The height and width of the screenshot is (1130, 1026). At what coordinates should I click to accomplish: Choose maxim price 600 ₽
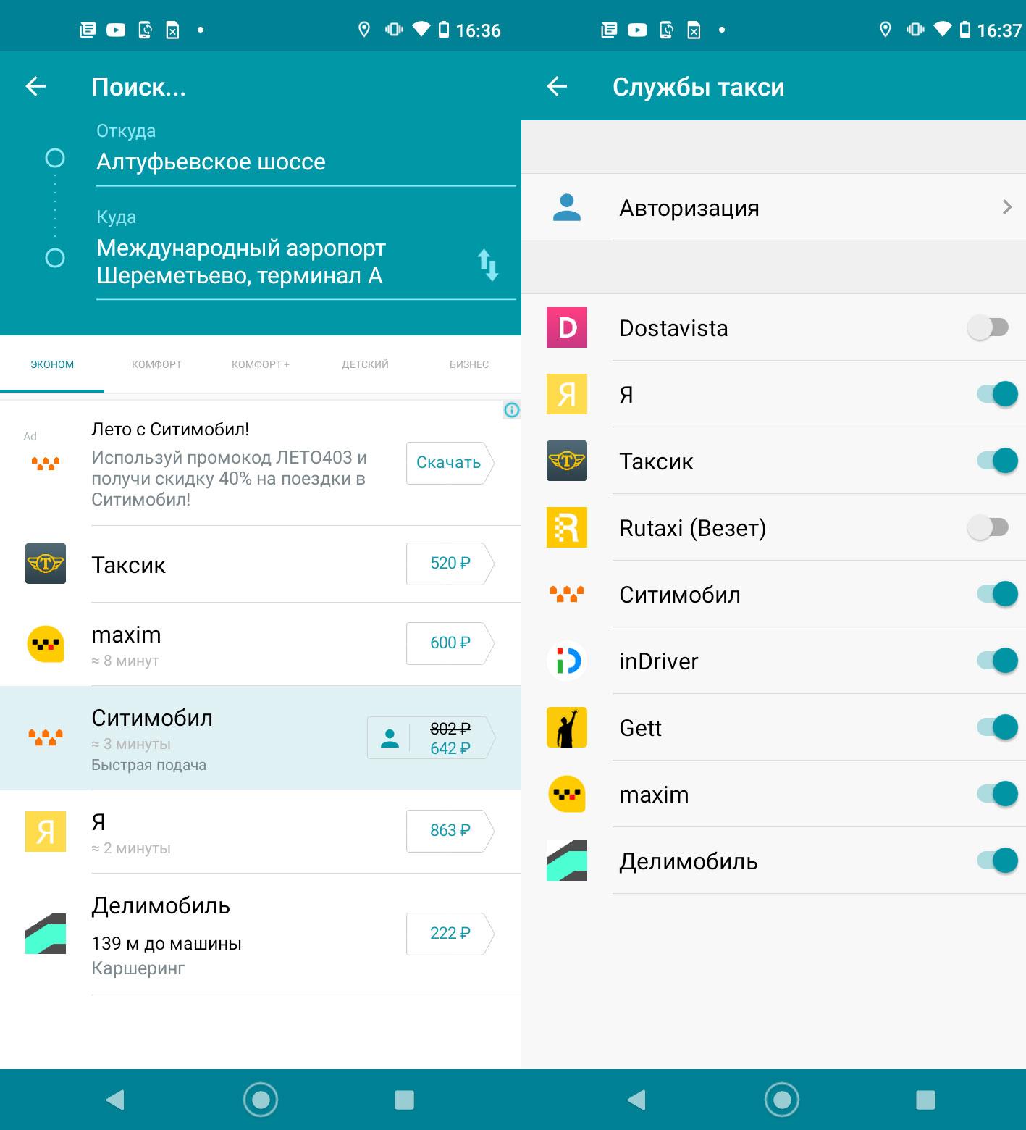click(x=450, y=643)
